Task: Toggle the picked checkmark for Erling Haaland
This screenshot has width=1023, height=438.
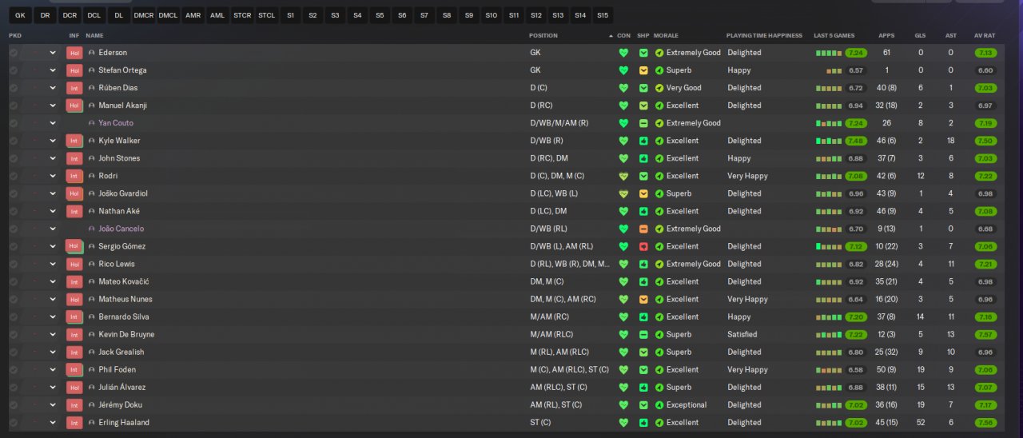Action: tap(14, 422)
